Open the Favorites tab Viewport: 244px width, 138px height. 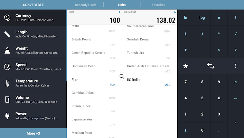coord(158,5)
